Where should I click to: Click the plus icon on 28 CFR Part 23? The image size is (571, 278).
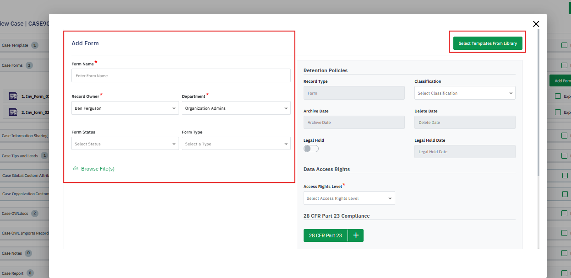point(356,235)
